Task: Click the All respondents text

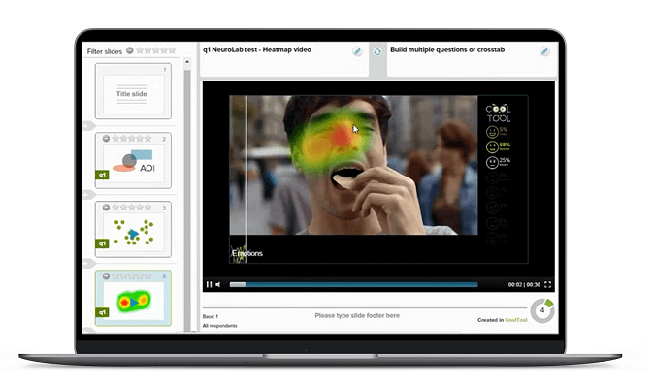Action: pyautogui.click(x=220, y=326)
